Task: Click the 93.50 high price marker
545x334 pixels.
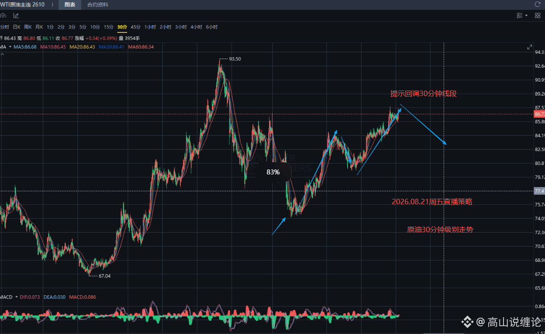Action: pyautogui.click(x=235, y=59)
